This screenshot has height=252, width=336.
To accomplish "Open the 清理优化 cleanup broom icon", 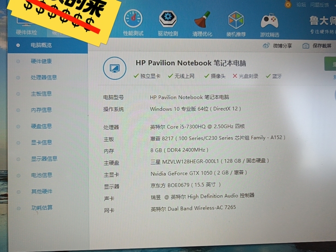I will point(202,20).
